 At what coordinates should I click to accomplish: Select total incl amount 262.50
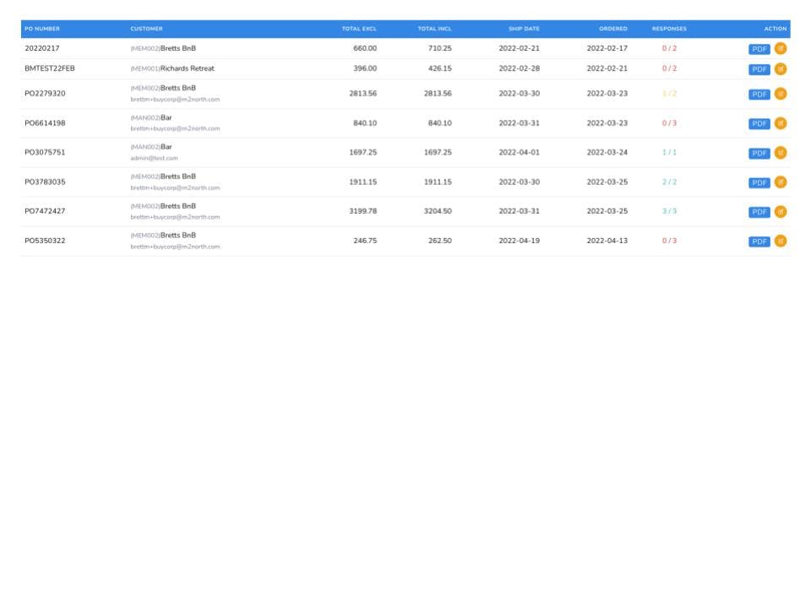coord(439,241)
